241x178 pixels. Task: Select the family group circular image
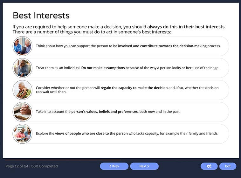tap(22, 134)
